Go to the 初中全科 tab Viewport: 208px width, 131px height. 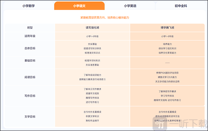click(x=181, y=6)
